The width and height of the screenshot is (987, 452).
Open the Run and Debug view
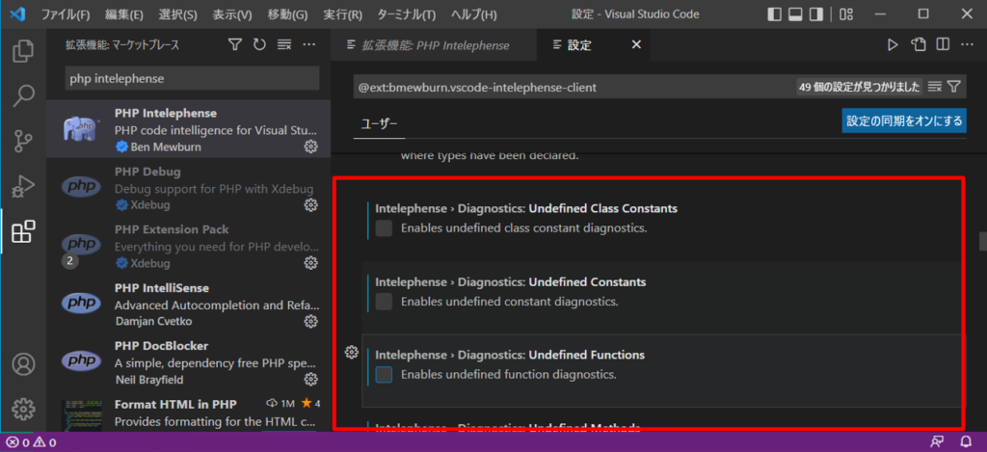(x=23, y=187)
